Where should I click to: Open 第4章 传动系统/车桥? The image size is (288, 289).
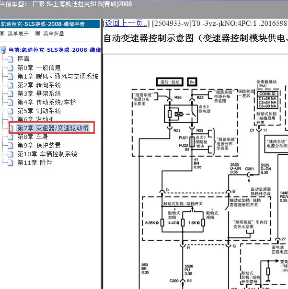point(47,102)
